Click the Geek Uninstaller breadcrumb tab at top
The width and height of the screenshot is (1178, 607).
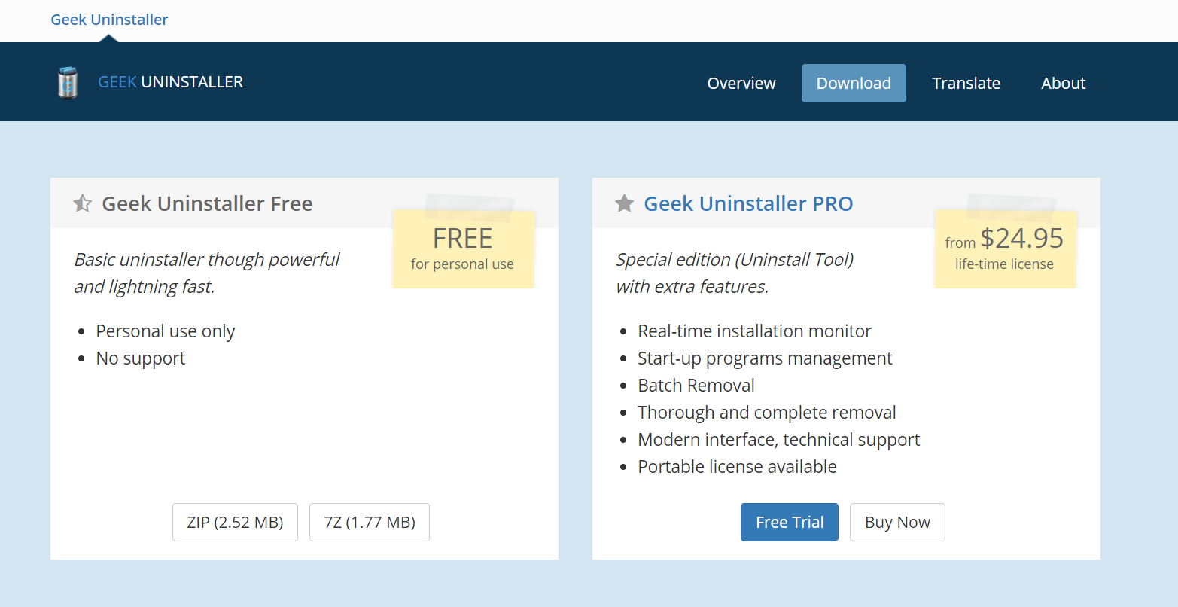tap(109, 20)
